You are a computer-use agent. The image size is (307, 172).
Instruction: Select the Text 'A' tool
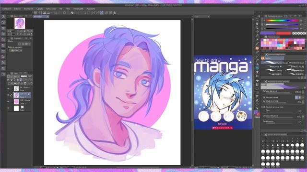[257, 100]
